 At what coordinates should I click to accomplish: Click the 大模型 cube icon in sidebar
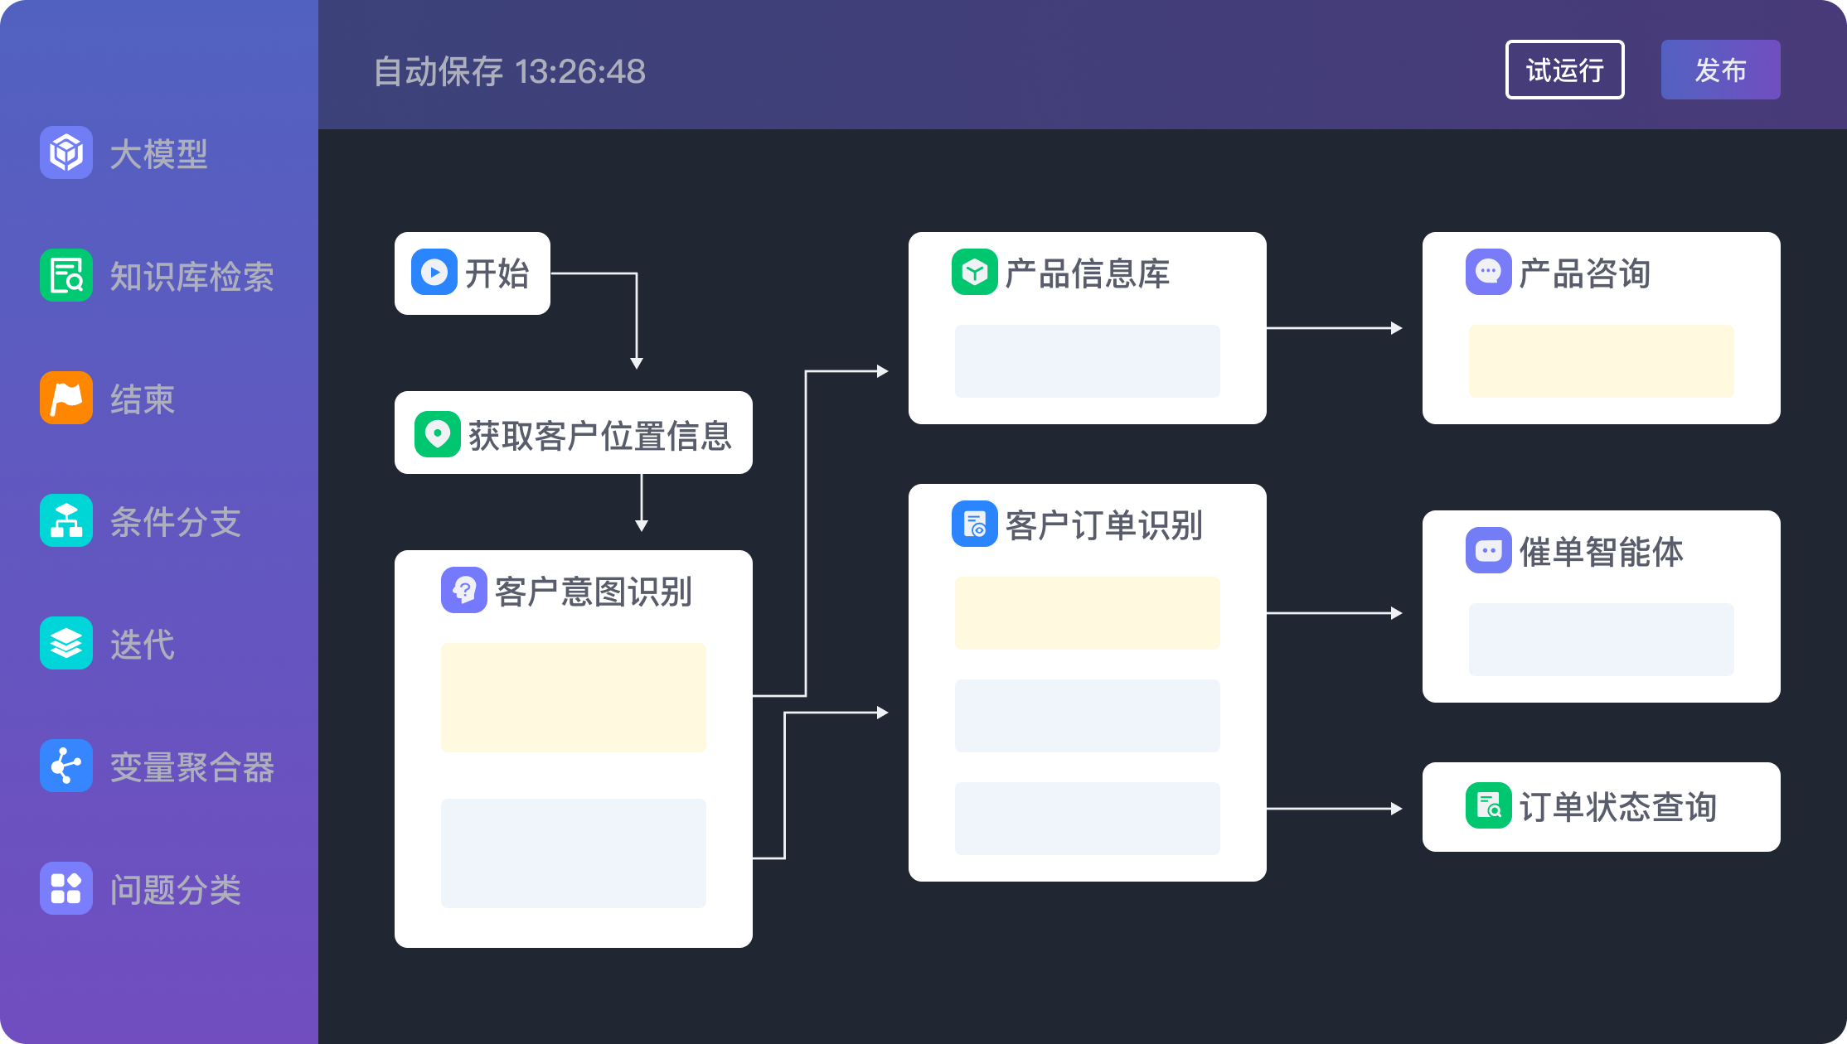[x=66, y=152]
